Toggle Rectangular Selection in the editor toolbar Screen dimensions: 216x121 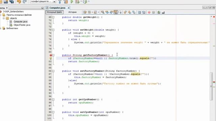pos(120,12)
